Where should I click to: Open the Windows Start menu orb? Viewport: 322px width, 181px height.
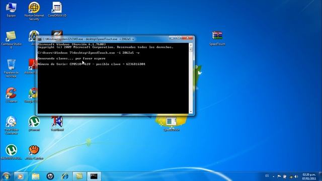(6, 176)
